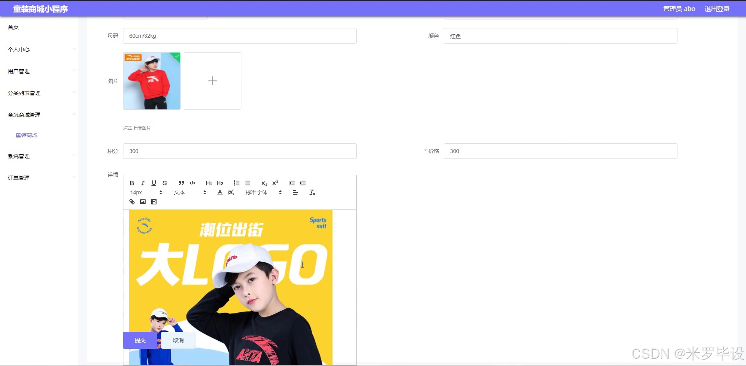
Task: Focus the 积分 points input field
Action: 240,151
